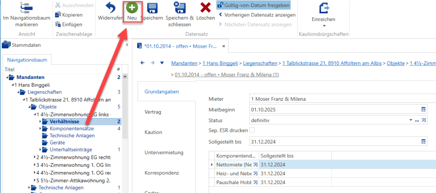Click Titel column header in tree
436x193 pixels.
click(x=9, y=70)
